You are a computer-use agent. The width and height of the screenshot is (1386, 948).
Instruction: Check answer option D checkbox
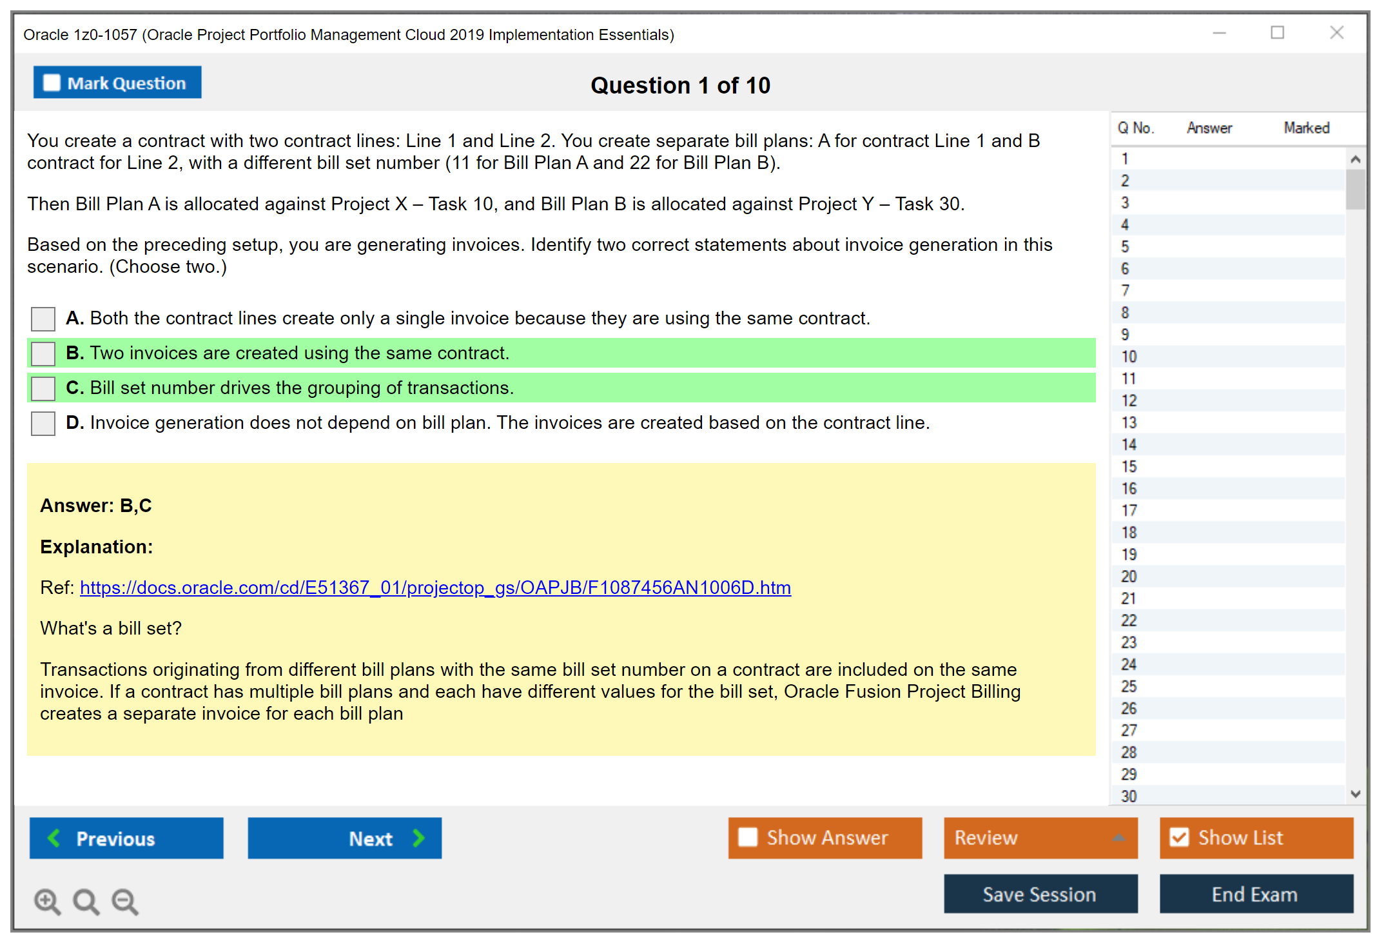click(x=43, y=423)
